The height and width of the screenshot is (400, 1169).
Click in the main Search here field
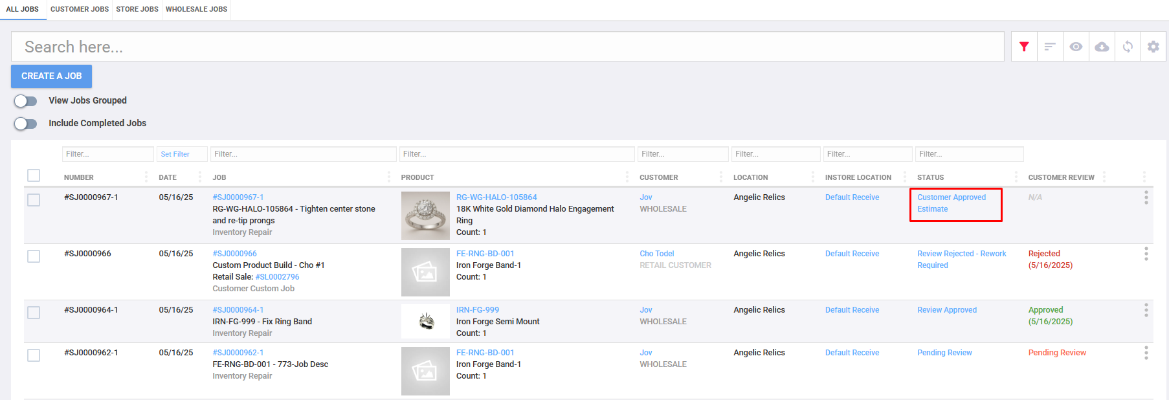pos(507,47)
